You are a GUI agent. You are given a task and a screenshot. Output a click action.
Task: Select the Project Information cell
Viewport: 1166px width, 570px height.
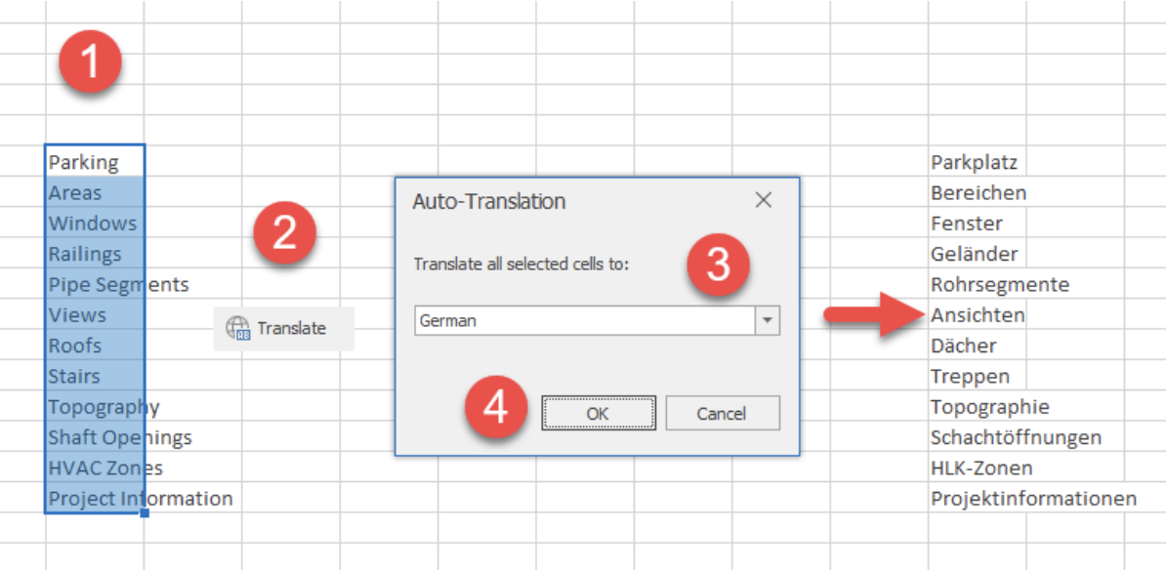coord(95,498)
